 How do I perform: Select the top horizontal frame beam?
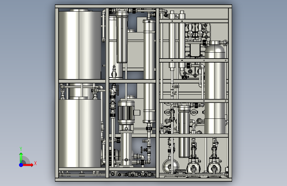[144, 6]
